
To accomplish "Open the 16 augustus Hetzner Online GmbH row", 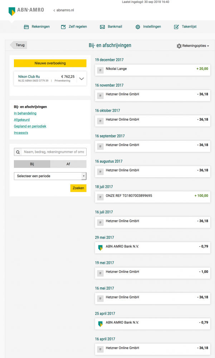I will (x=153, y=171).
